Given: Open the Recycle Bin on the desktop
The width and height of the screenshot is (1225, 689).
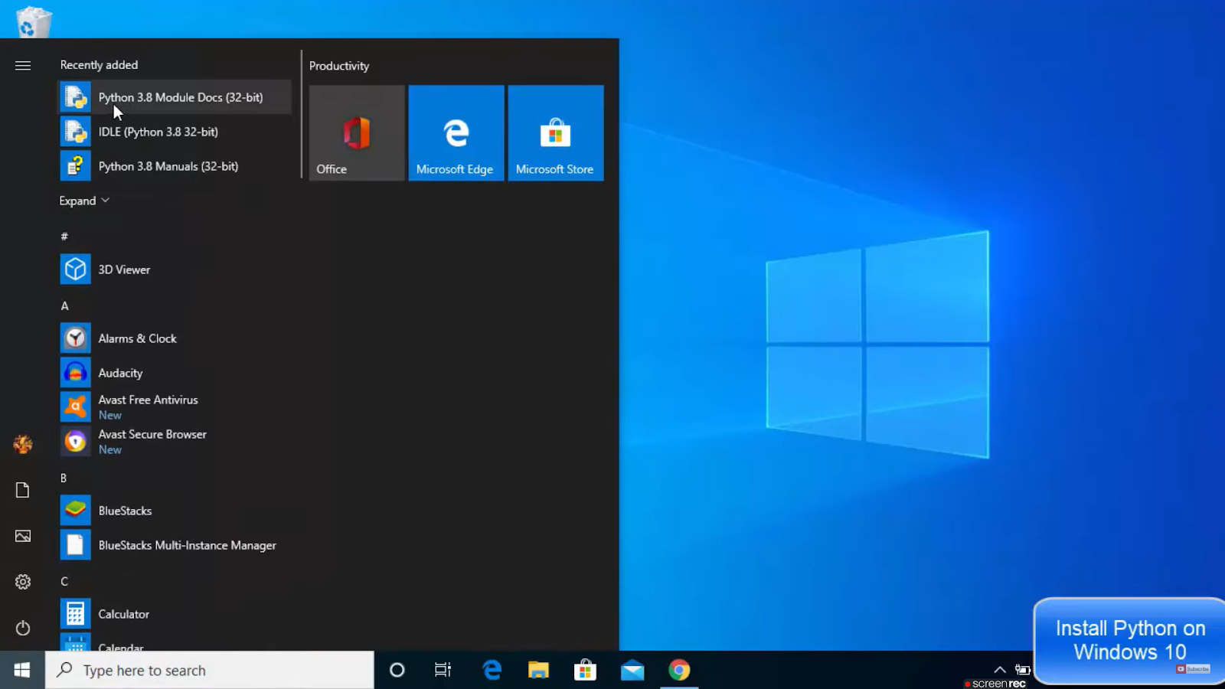Looking at the screenshot, I should (x=34, y=21).
